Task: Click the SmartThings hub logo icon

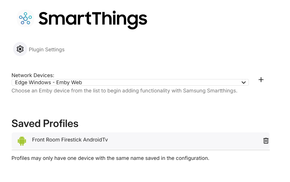Action: click(x=25, y=18)
